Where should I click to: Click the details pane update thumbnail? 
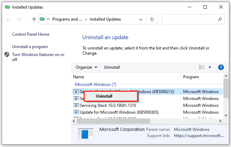(86, 134)
